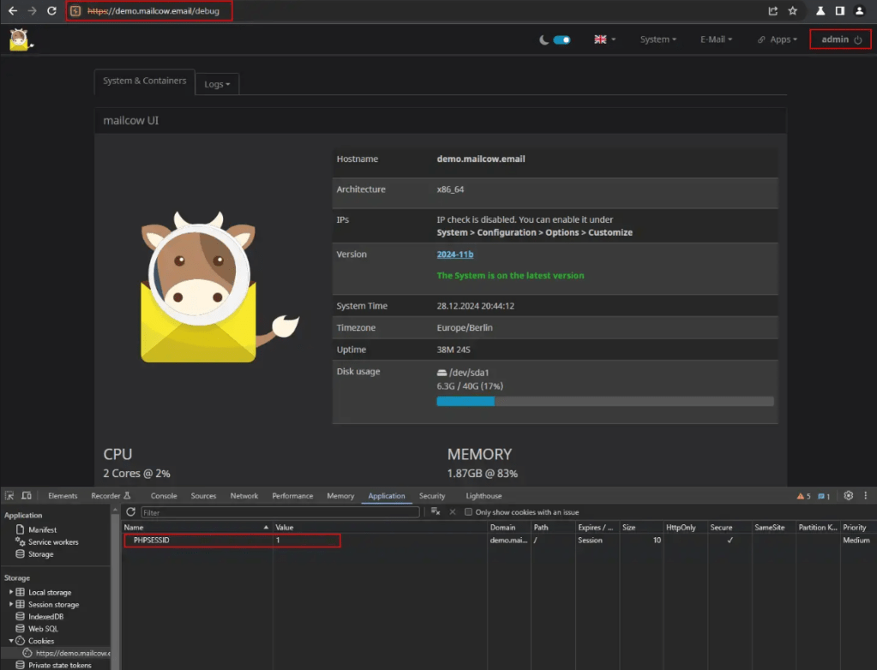The width and height of the screenshot is (877, 670).
Task: Open the System dropdown menu
Action: pos(658,39)
